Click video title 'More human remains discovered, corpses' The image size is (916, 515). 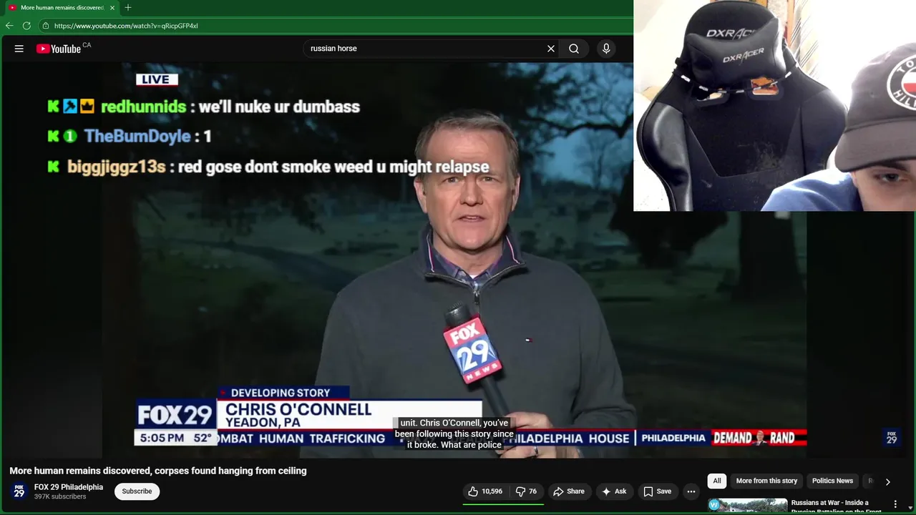158,471
